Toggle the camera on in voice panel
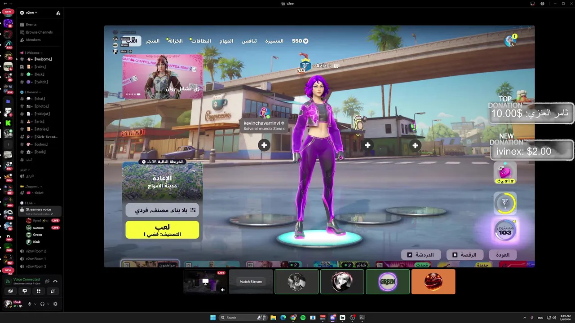This screenshot has height=323, width=575. [x=11, y=291]
